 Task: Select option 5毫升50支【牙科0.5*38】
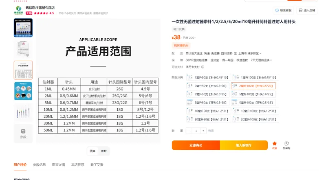click(x=208, y=103)
